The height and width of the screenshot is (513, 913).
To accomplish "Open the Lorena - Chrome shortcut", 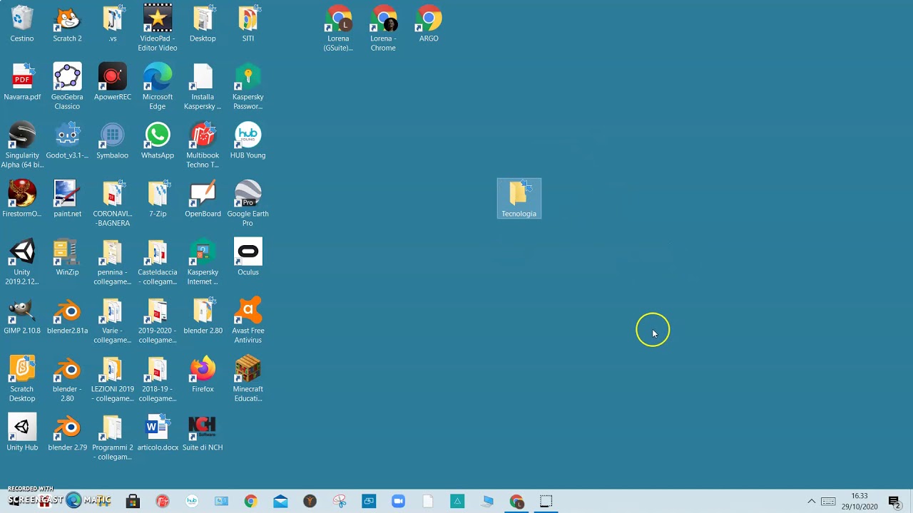I will click(x=383, y=28).
